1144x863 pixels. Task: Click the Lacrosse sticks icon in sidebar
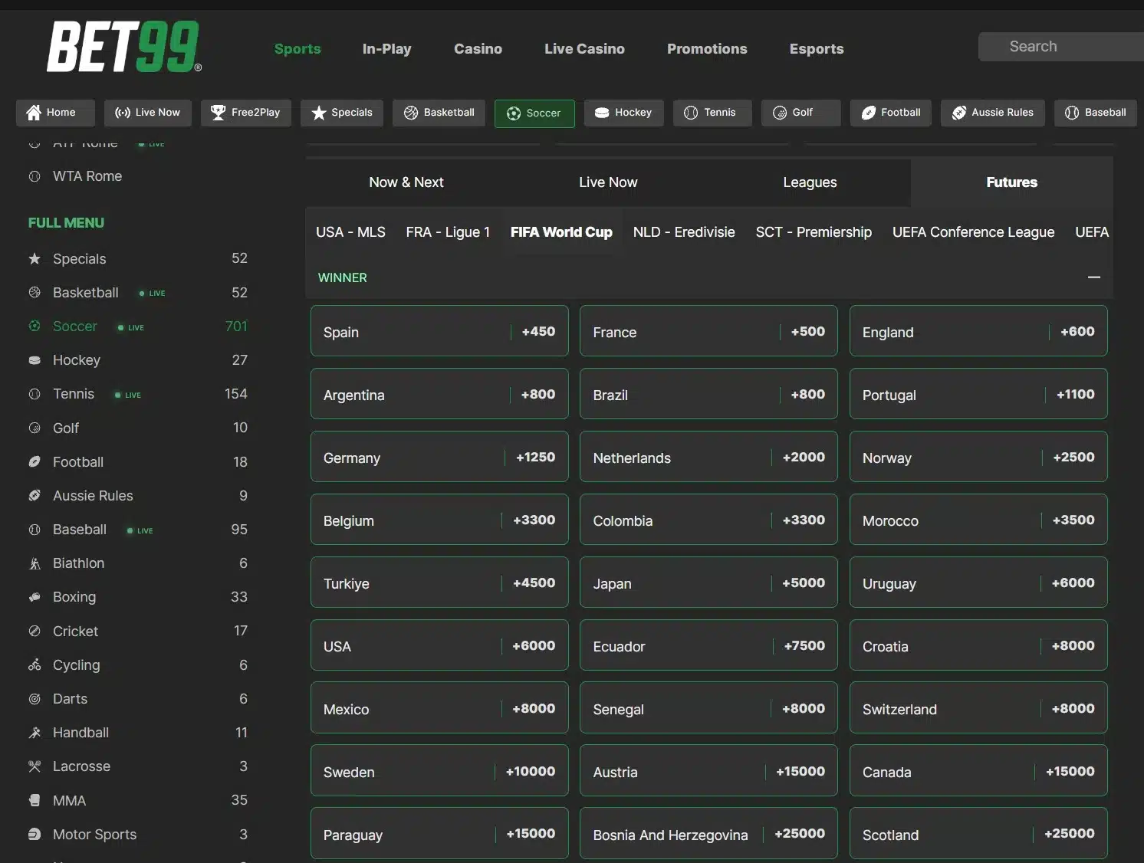35,766
